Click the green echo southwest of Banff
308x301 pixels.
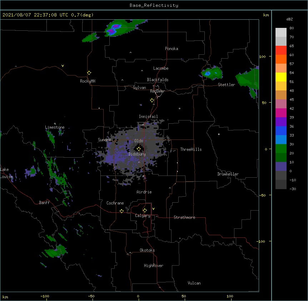point(56,251)
